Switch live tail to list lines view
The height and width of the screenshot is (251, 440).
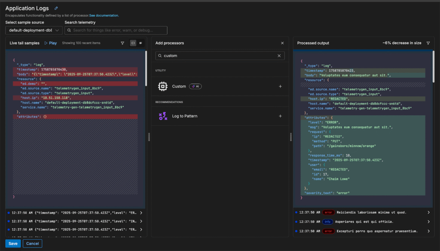coord(141,43)
